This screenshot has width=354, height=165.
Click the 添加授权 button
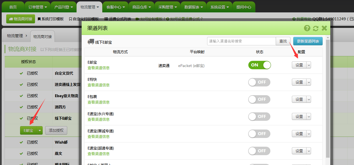click(x=56, y=130)
